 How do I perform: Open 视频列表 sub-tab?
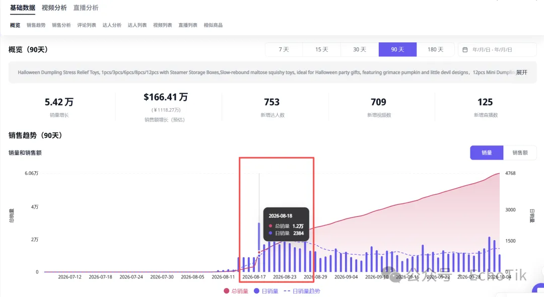point(162,25)
